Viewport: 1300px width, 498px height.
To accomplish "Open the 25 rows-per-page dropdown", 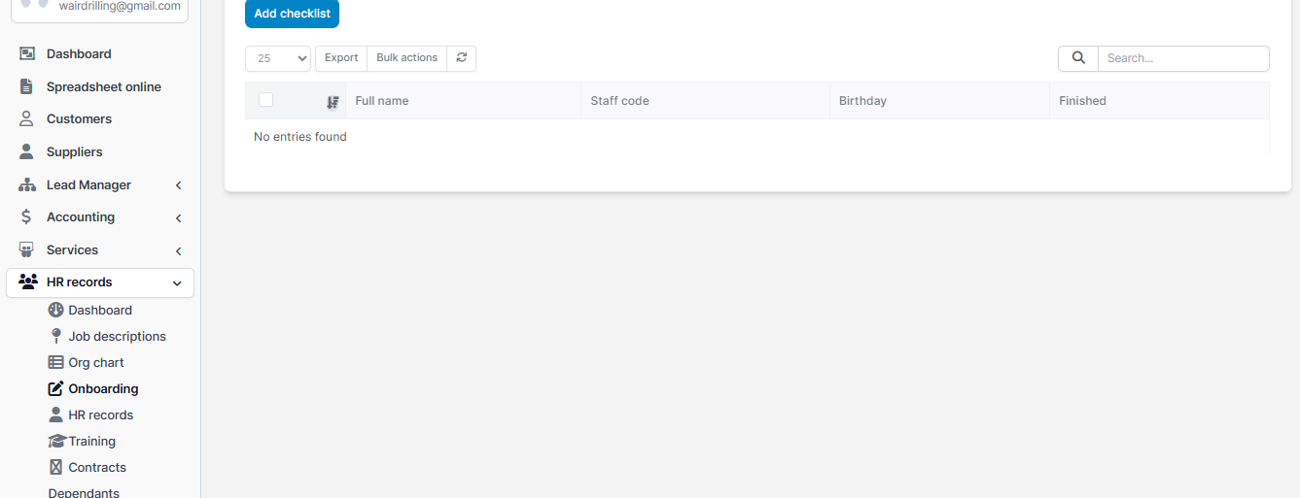I will pos(278,58).
